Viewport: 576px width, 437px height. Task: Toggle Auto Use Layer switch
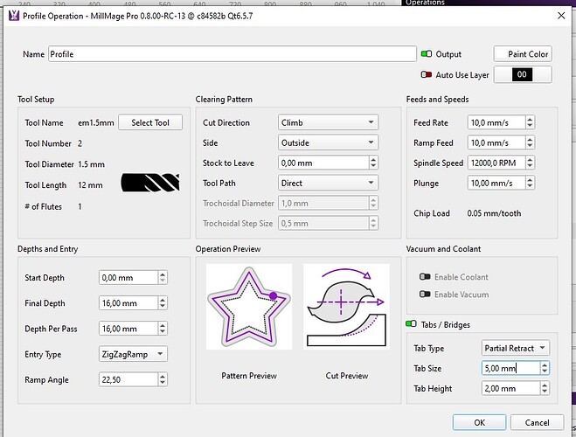tap(427, 75)
